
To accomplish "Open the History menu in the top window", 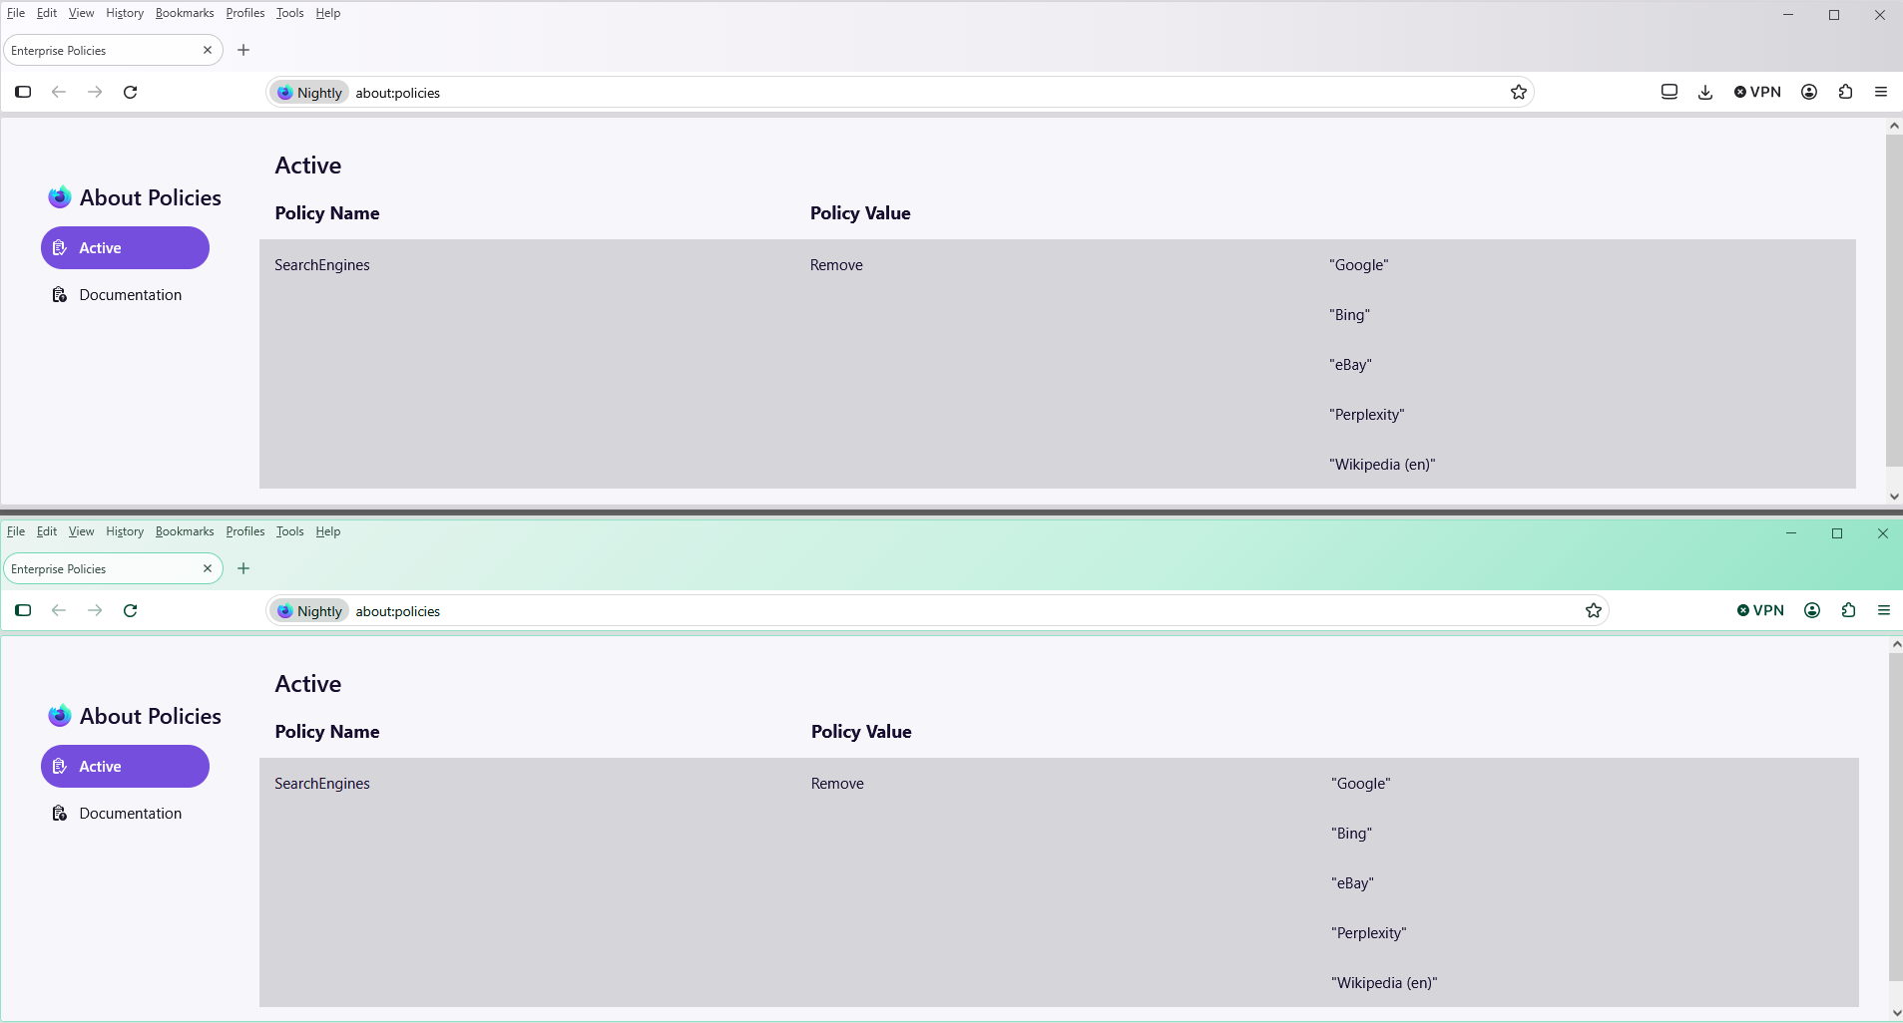I will point(125,13).
